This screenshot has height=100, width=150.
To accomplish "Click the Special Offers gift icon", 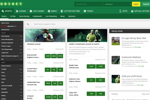I will pos(132,11).
